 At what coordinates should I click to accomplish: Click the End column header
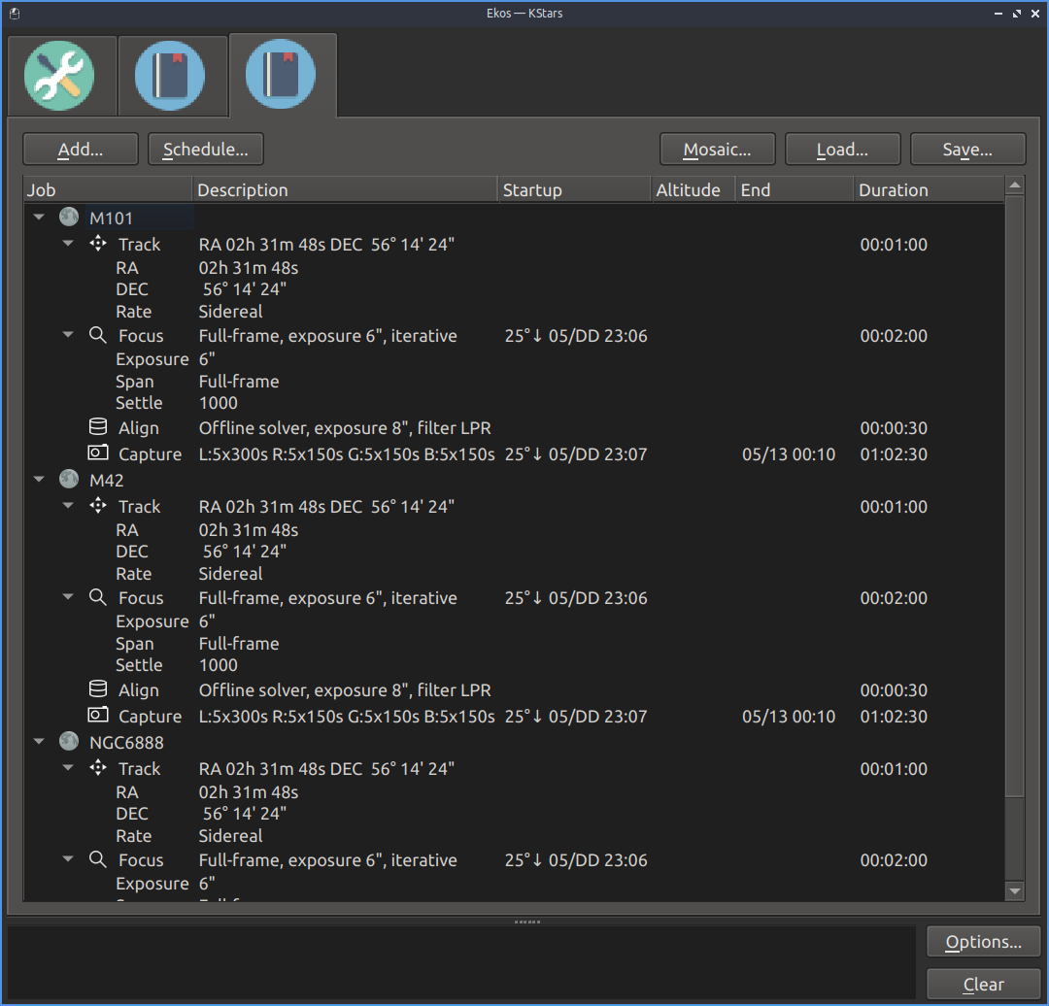[795, 190]
